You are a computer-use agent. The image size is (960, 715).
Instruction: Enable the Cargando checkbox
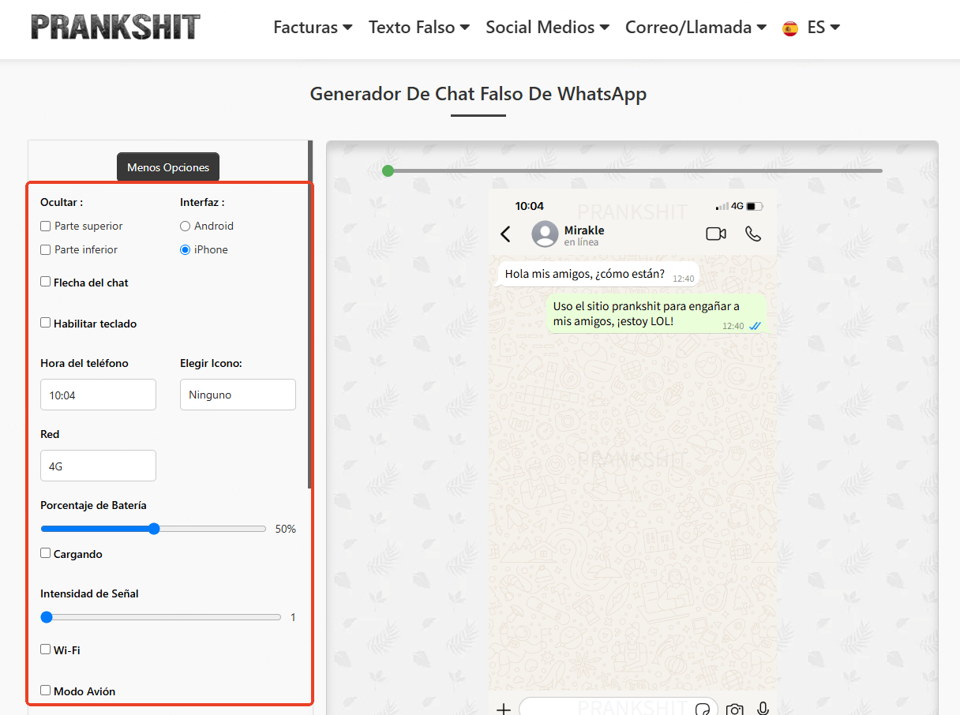[46, 553]
